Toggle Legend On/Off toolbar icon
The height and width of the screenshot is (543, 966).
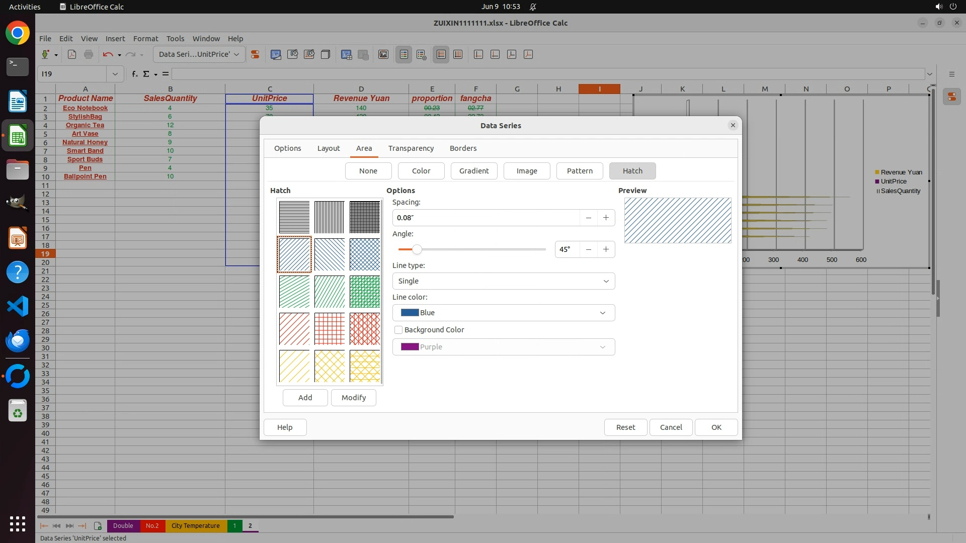[x=404, y=54]
